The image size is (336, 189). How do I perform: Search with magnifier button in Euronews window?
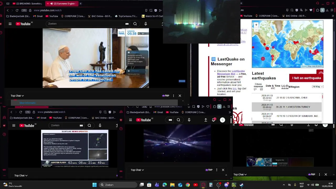pyautogui.click(x=135, y=24)
